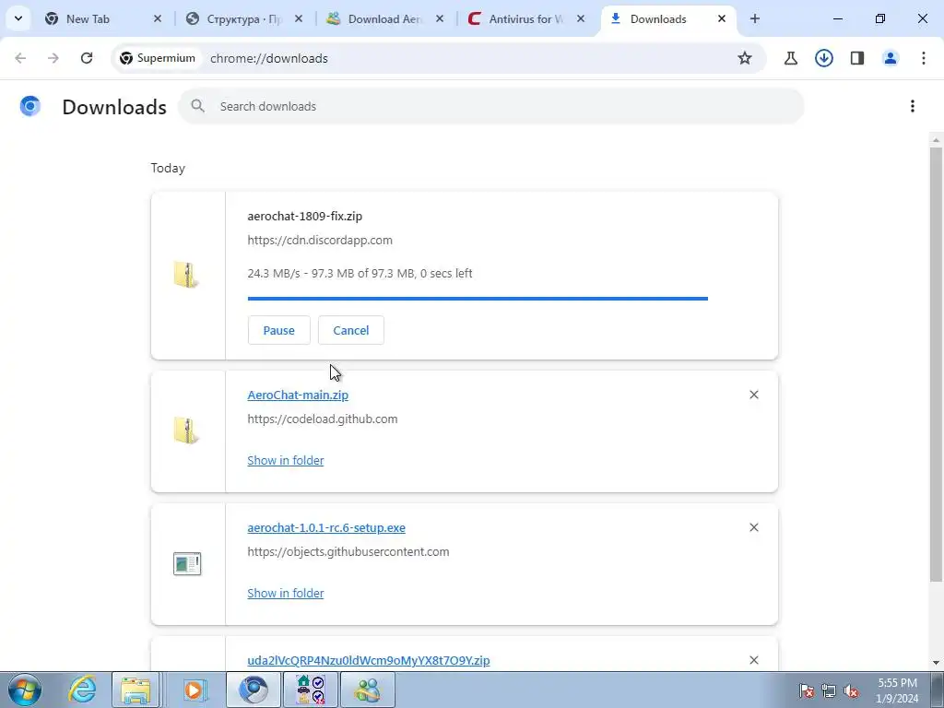Open the Windows Start button
Viewport: 944px width, 708px height.
25,690
